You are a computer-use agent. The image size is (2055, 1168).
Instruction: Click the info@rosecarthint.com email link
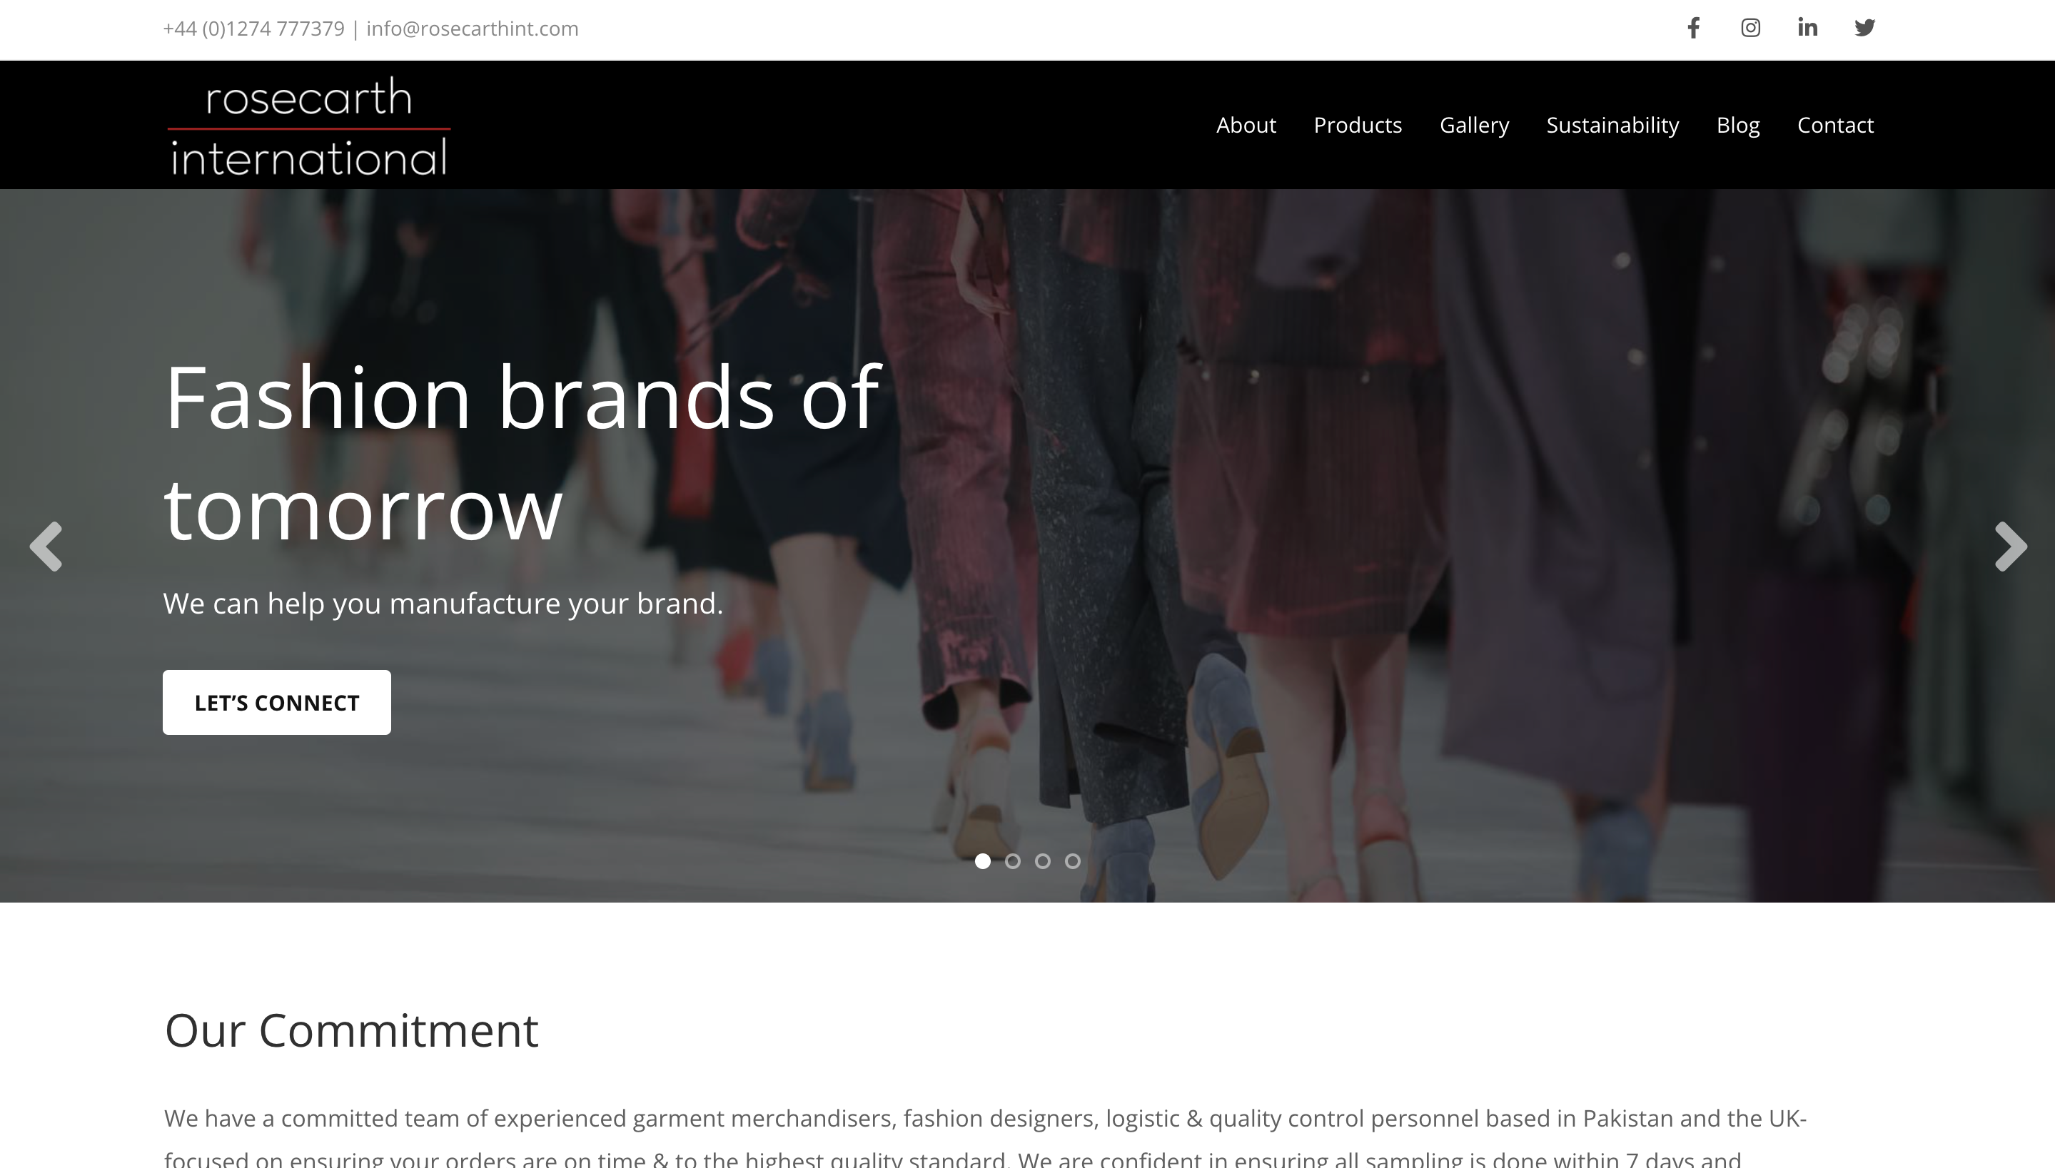coord(472,29)
